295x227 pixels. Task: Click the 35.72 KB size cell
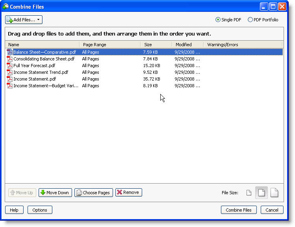click(152, 79)
